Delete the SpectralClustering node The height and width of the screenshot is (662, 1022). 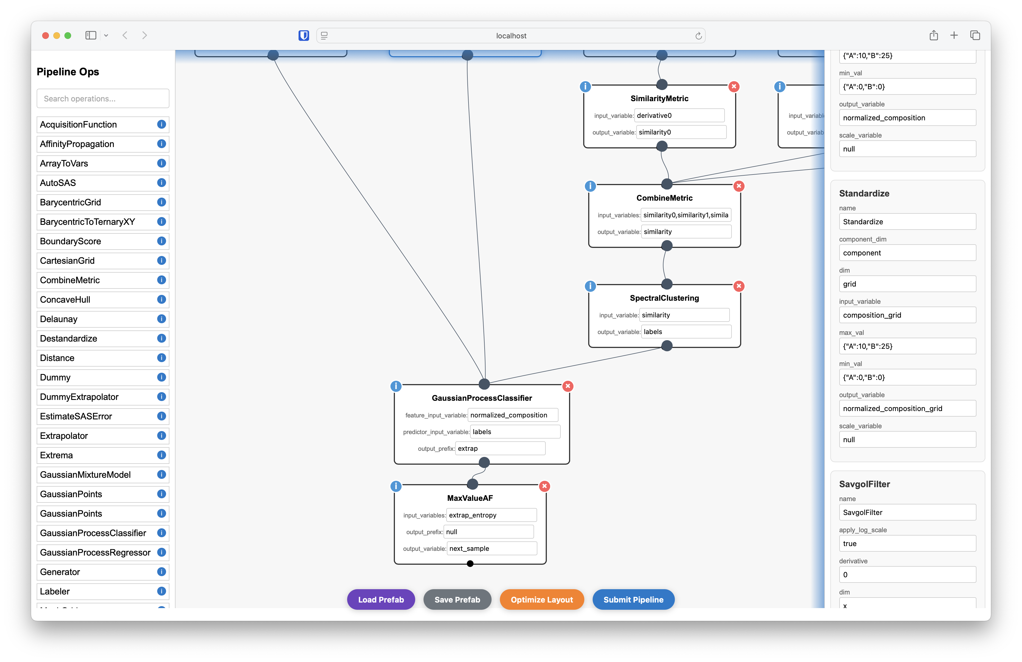738,286
